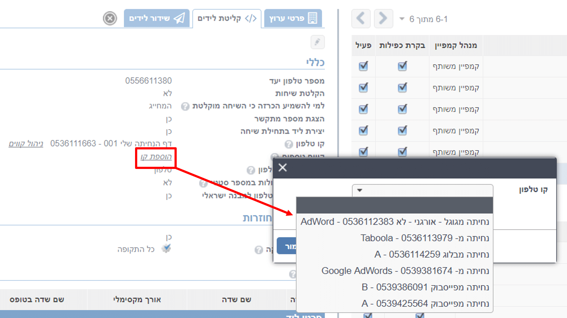
Task: Open the פרטי ערוץ tab
Action: click(x=293, y=18)
